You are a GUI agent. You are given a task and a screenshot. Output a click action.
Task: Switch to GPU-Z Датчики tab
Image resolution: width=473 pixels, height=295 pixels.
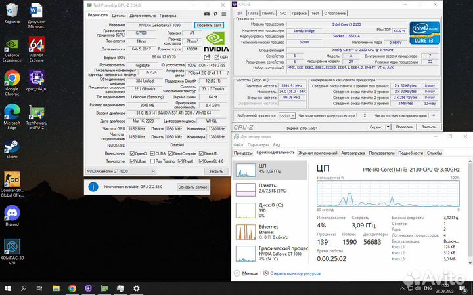click(118, 16)
